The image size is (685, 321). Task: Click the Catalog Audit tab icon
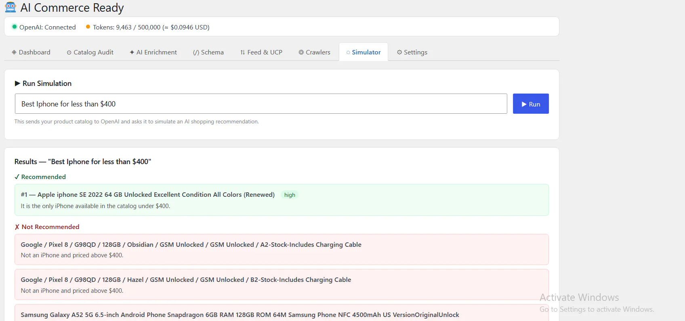coord(69,52)
